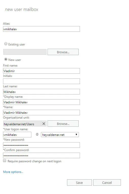Click the 'Existing user' label text
This screenshot has height=194, width=129.
tap(17, 44)
